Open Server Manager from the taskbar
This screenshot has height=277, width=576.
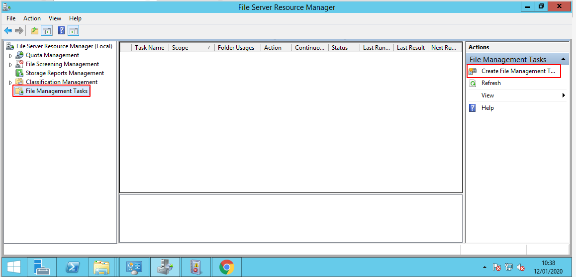(41, 267)
